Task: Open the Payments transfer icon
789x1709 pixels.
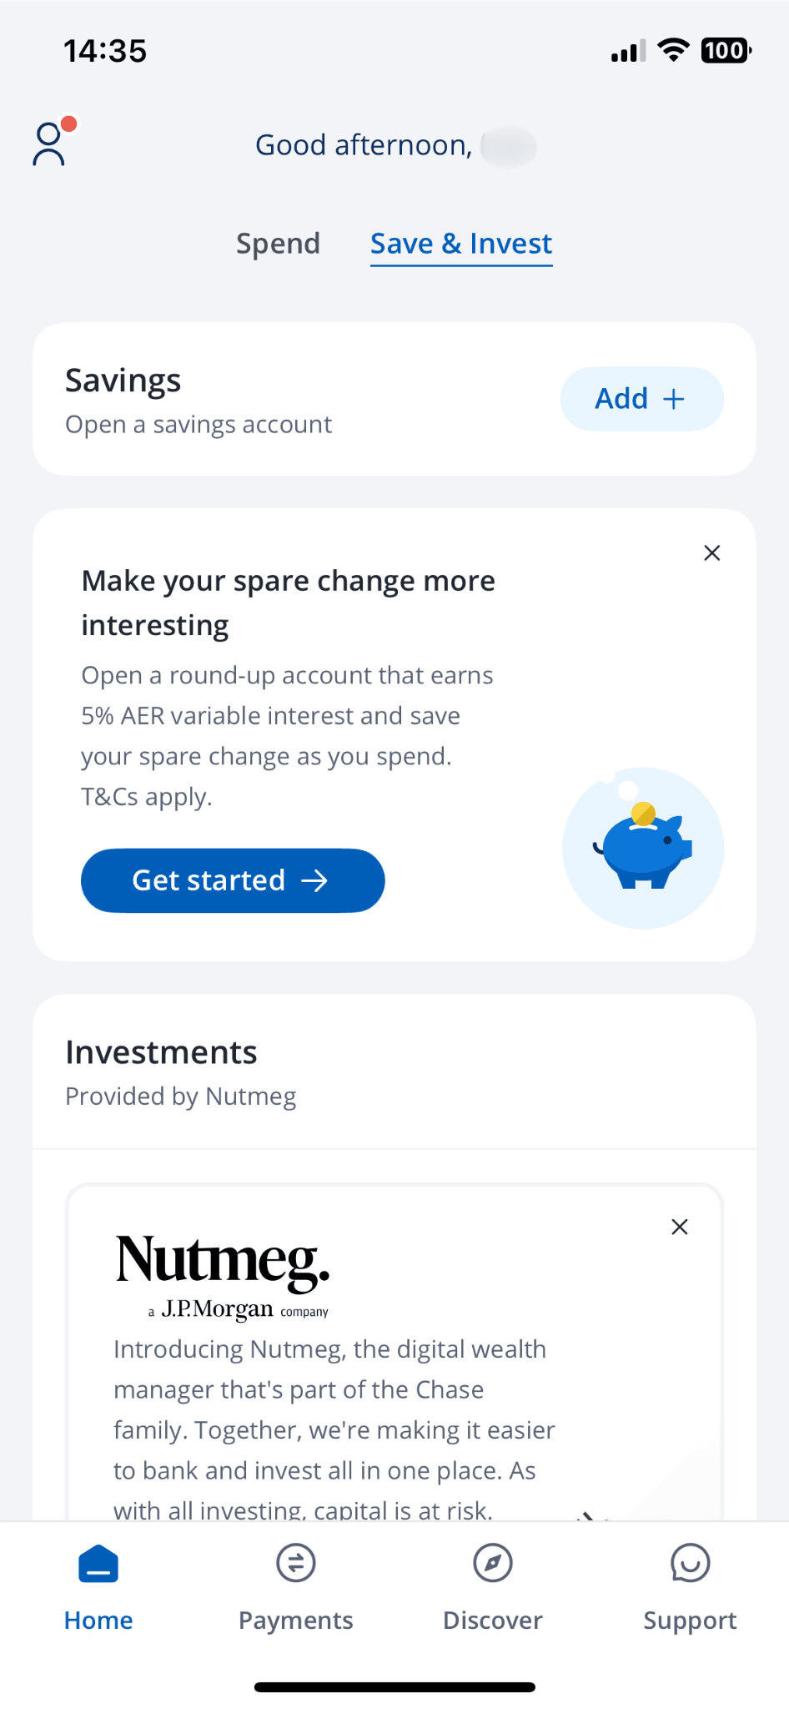Action: 296,1564
